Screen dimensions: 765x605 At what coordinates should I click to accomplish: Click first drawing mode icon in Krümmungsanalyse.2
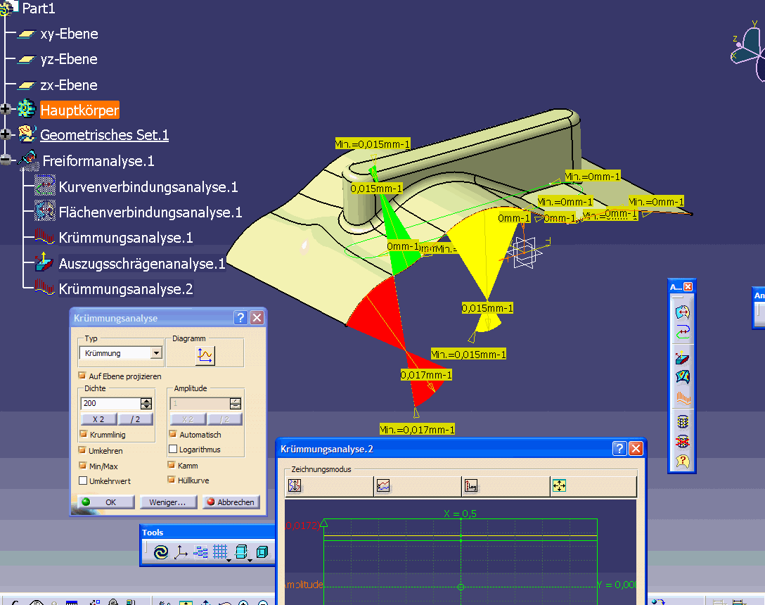(x=295, y=485)
